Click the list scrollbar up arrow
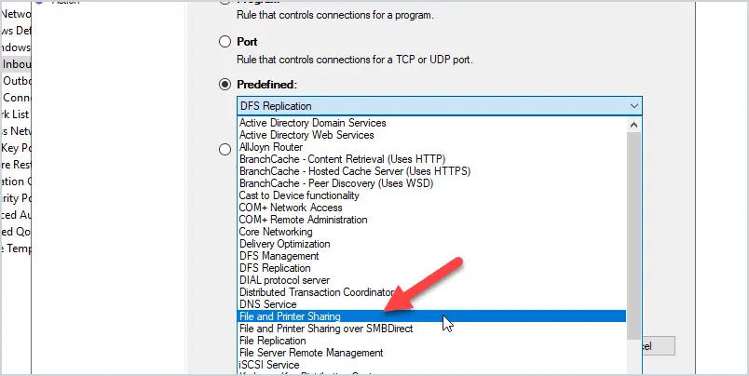Screen dimensions: 749x376 [633, 125]
